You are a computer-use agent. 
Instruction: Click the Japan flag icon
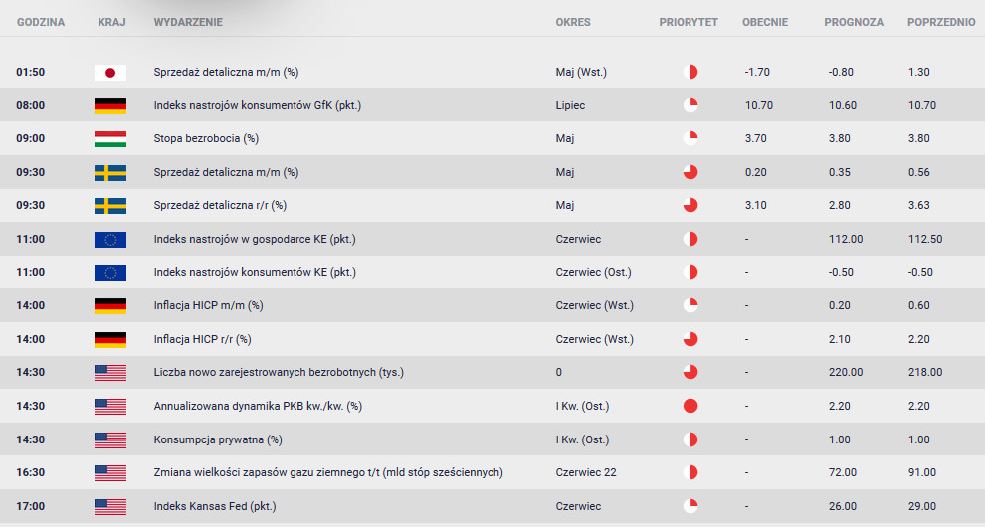point(109,73)
